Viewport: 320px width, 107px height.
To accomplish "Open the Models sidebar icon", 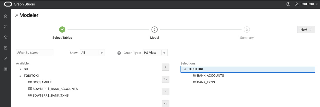I will 5,27.
